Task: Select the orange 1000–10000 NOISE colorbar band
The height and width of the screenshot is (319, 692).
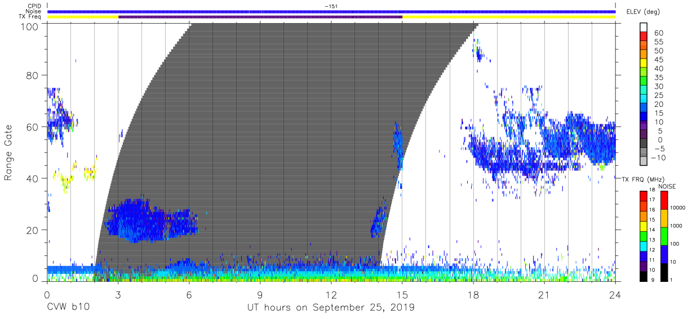Action: [663, 217]
